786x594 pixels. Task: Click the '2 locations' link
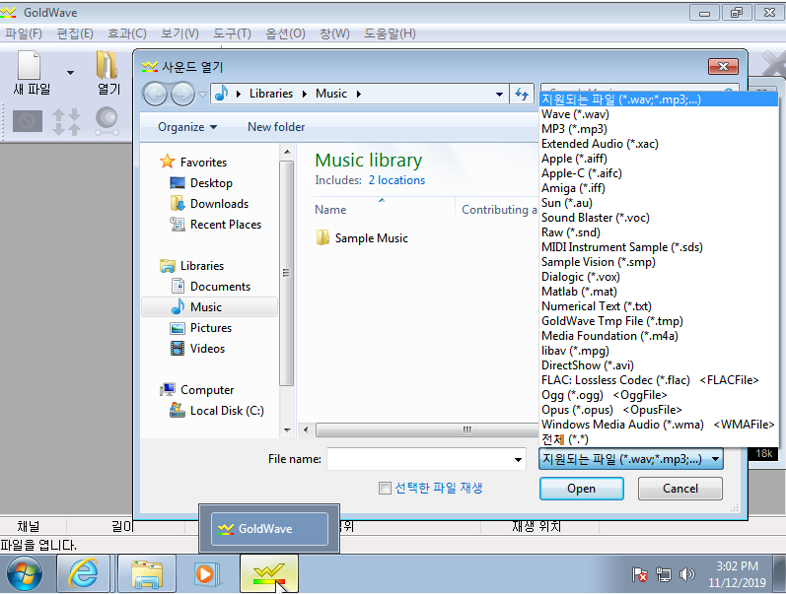tap(396, 180)
